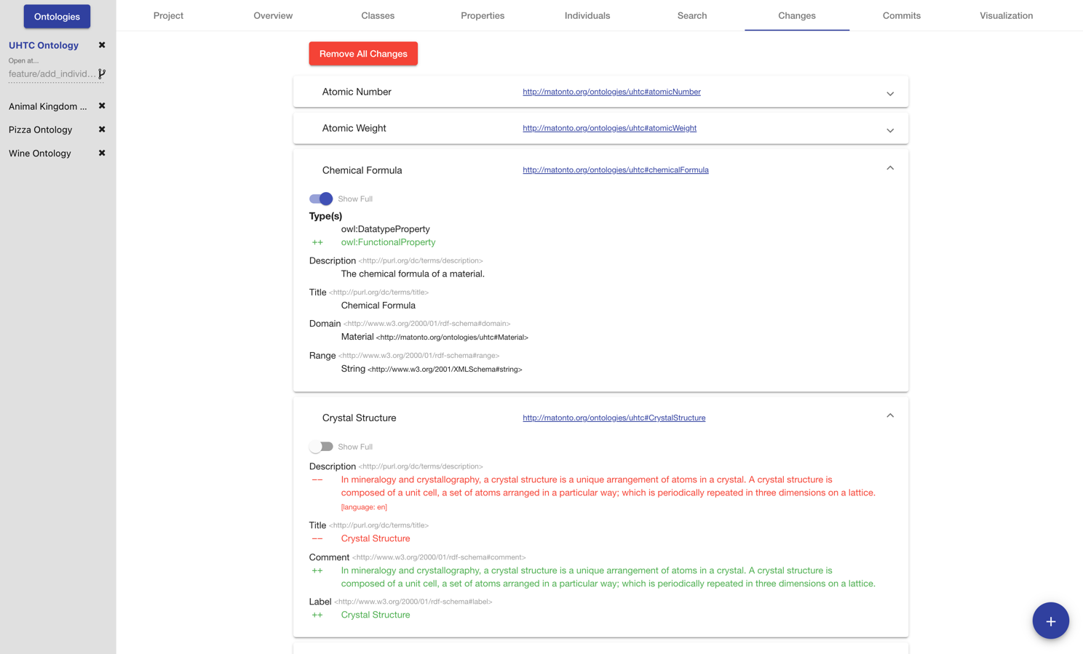This screenshot has width=1083, height=654.
Task: Open the atomicNumber IRI link
Action: click(611, 92)
